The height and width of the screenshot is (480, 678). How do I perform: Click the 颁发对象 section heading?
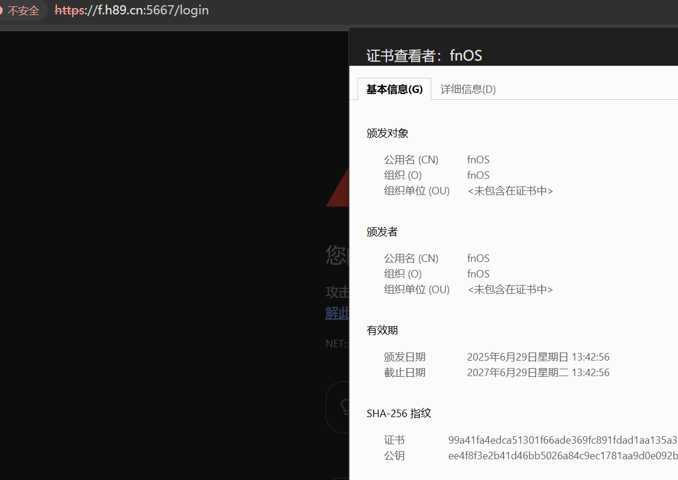coord(388,133)
